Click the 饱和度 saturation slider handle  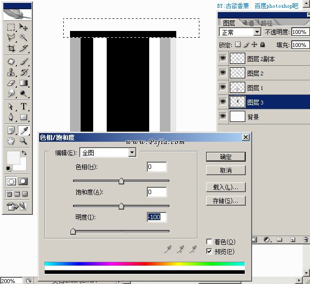pyautogui.click(x=121, y=206)
